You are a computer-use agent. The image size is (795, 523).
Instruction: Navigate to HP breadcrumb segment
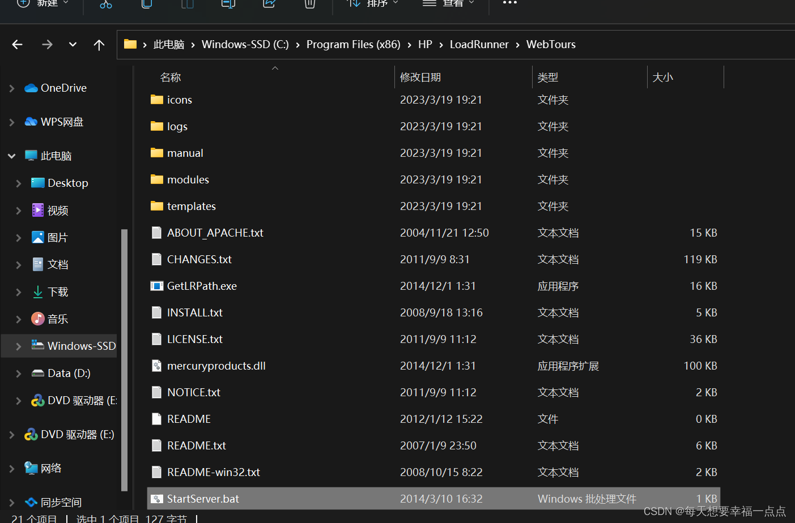point(425,44)
